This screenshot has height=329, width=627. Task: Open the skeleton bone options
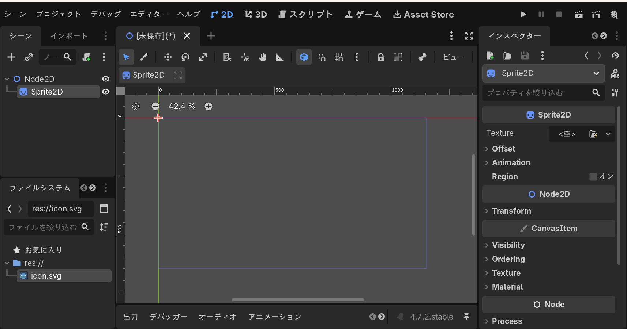point(423,57)
